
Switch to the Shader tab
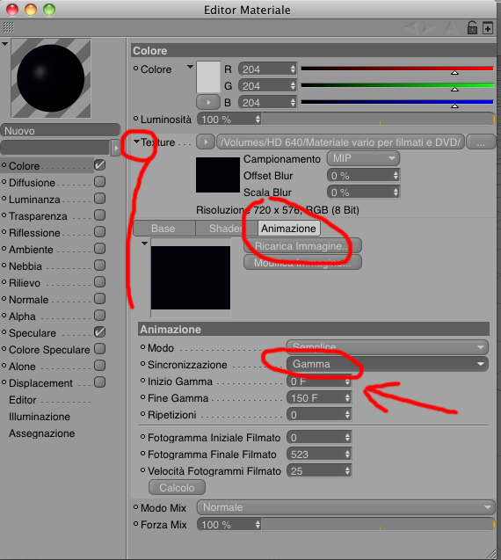click(x=226, y=229)
